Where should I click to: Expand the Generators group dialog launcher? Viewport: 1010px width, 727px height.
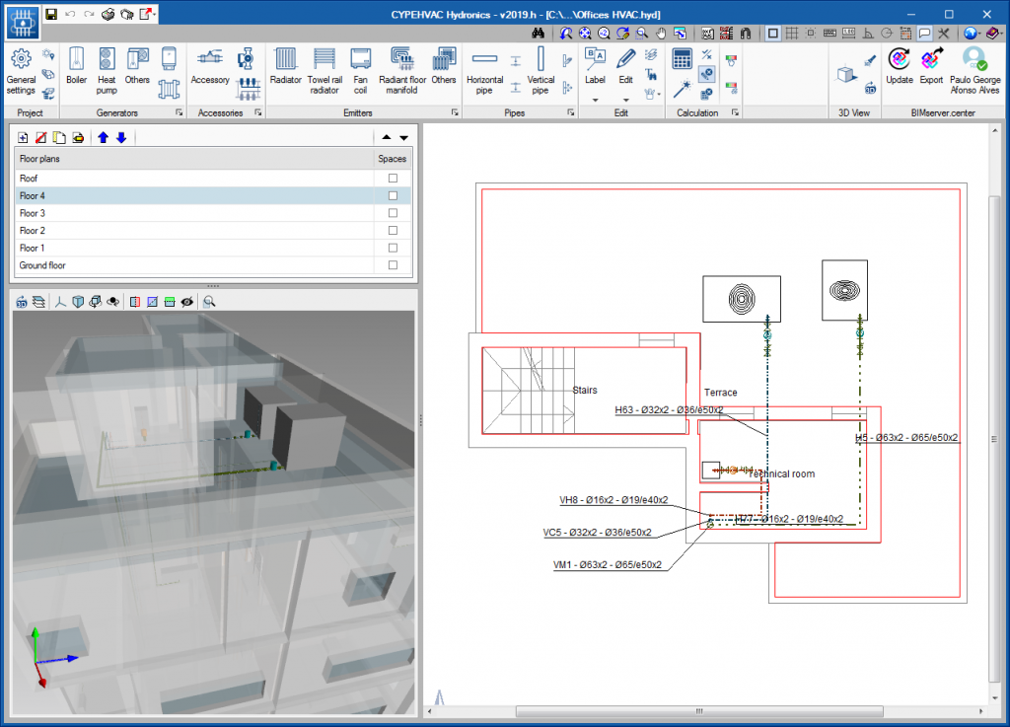click(x=180, y=113)
